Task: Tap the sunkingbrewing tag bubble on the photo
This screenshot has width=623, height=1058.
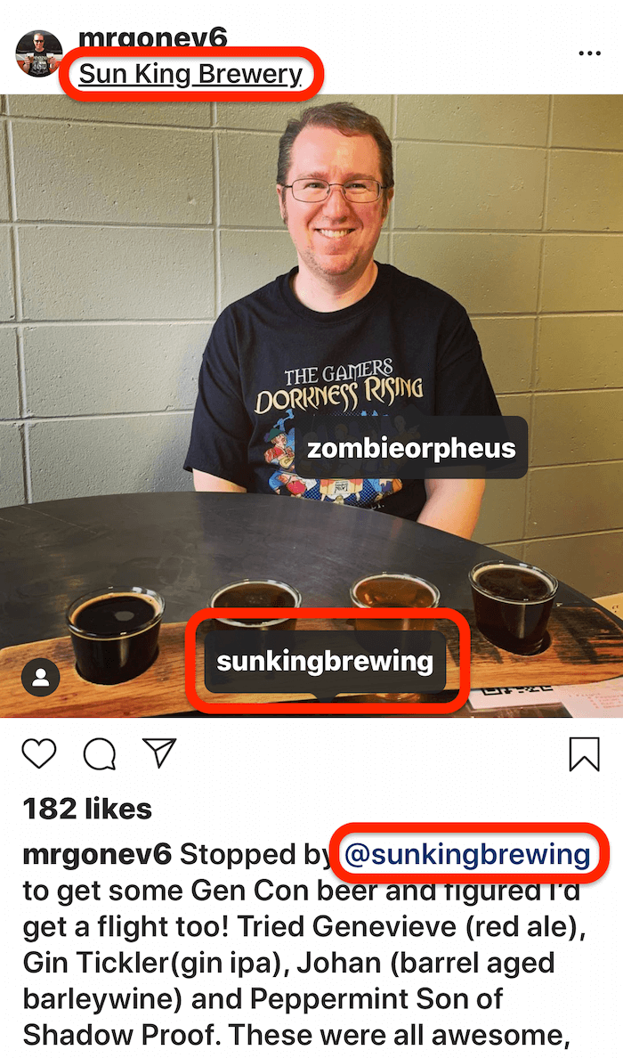Action: coord(325,662)
